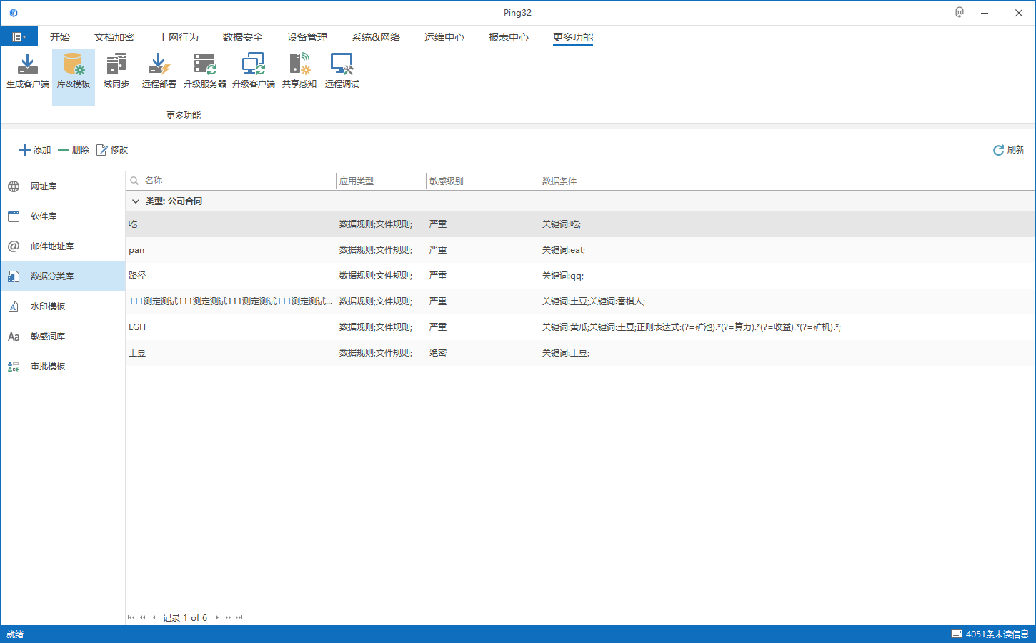Open 敏感词库 in the sidebar
This screenshot has width=1036, height=643.
pyautogui.click(x=63, y=337)
